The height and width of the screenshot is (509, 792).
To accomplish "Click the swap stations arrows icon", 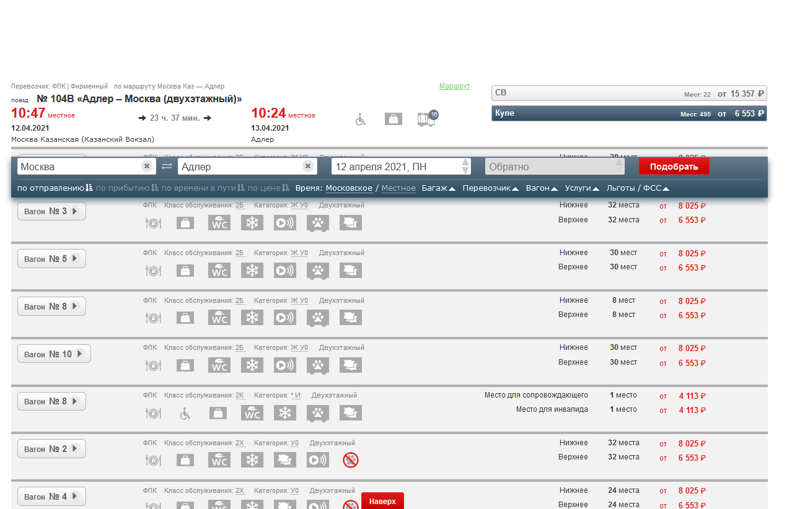I will tap(167, 167).
